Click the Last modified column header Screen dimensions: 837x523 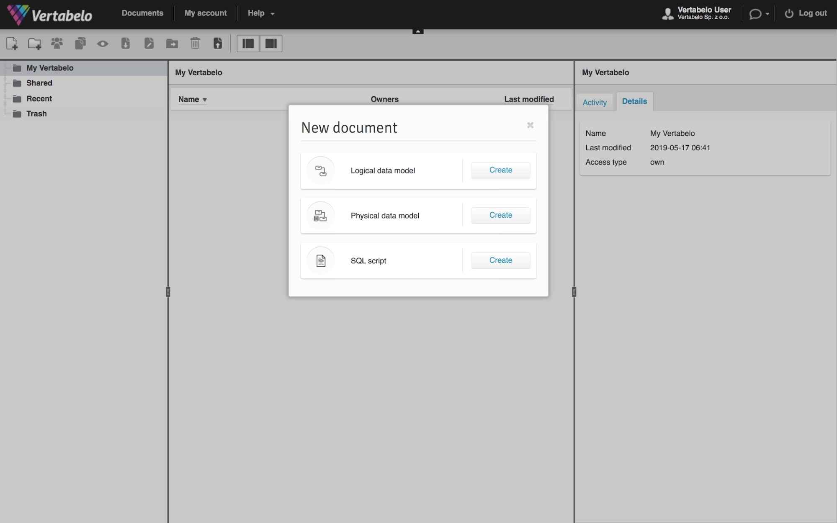point(529,99)
